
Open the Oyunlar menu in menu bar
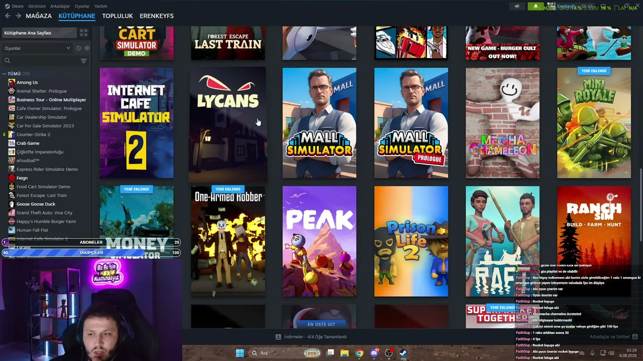tap(82, 6)
